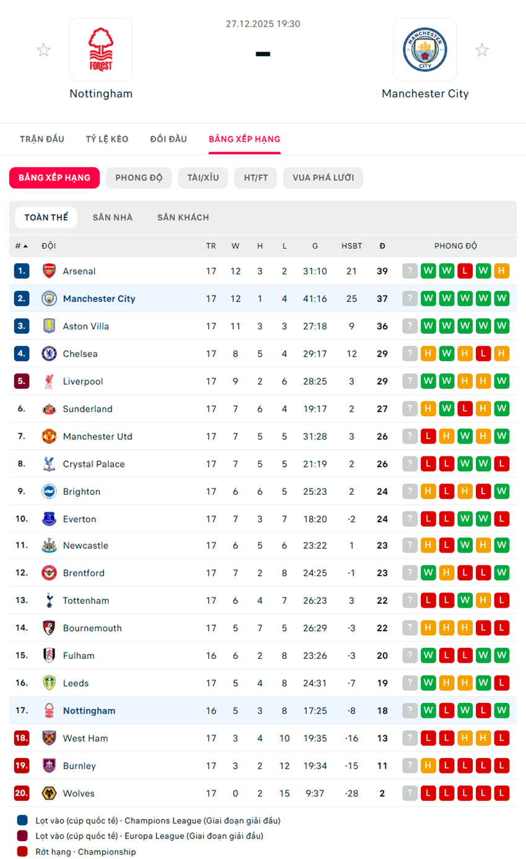526x859 pixels.
Task: Favorite Manchester City with the right star
Action: [x=482, y=50]
